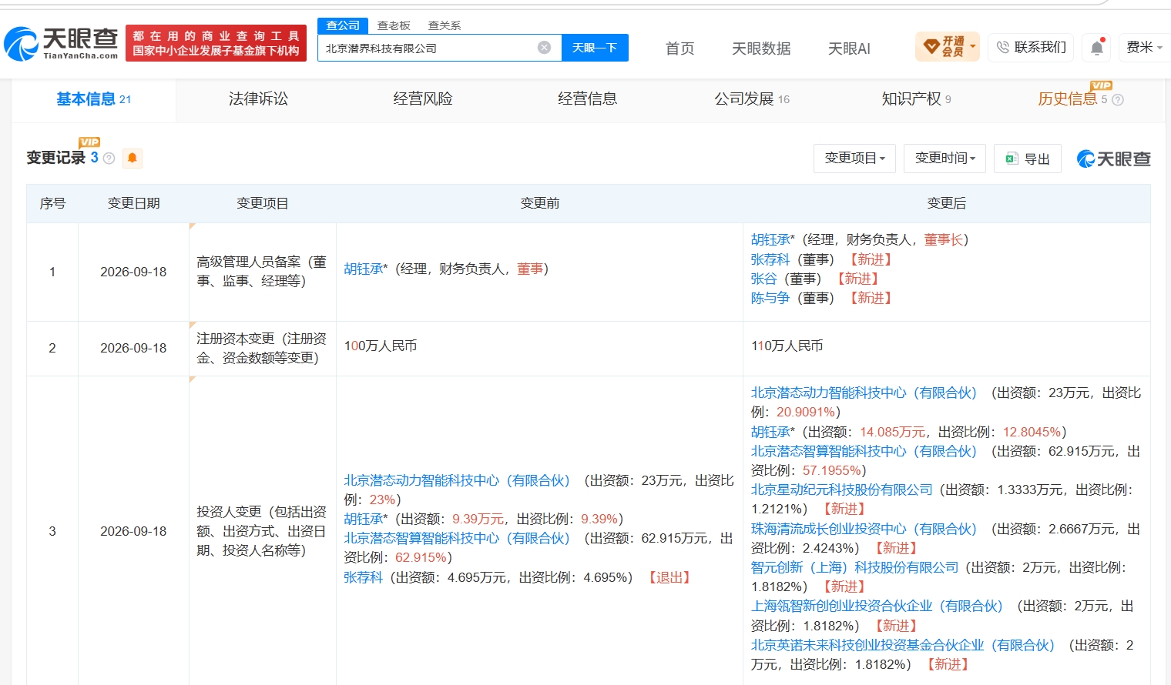Open 张谷 director link
1171x685 pixels.
(764, 279)
